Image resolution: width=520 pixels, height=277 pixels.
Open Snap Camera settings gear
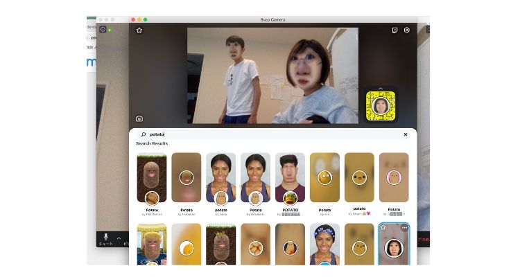407,30
